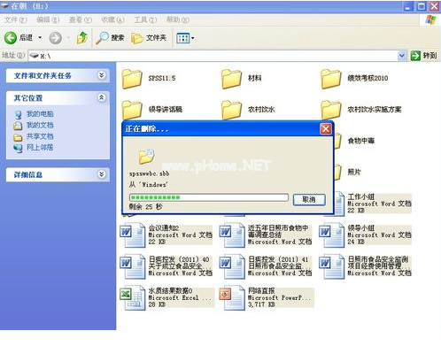This screenshot has height=346, width=441.
Task: Open the 农村饮水 folder
Action: tap(231, 110)
